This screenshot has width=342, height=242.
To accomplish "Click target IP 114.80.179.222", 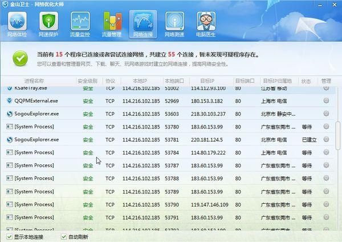I will [x=208, y=152].
